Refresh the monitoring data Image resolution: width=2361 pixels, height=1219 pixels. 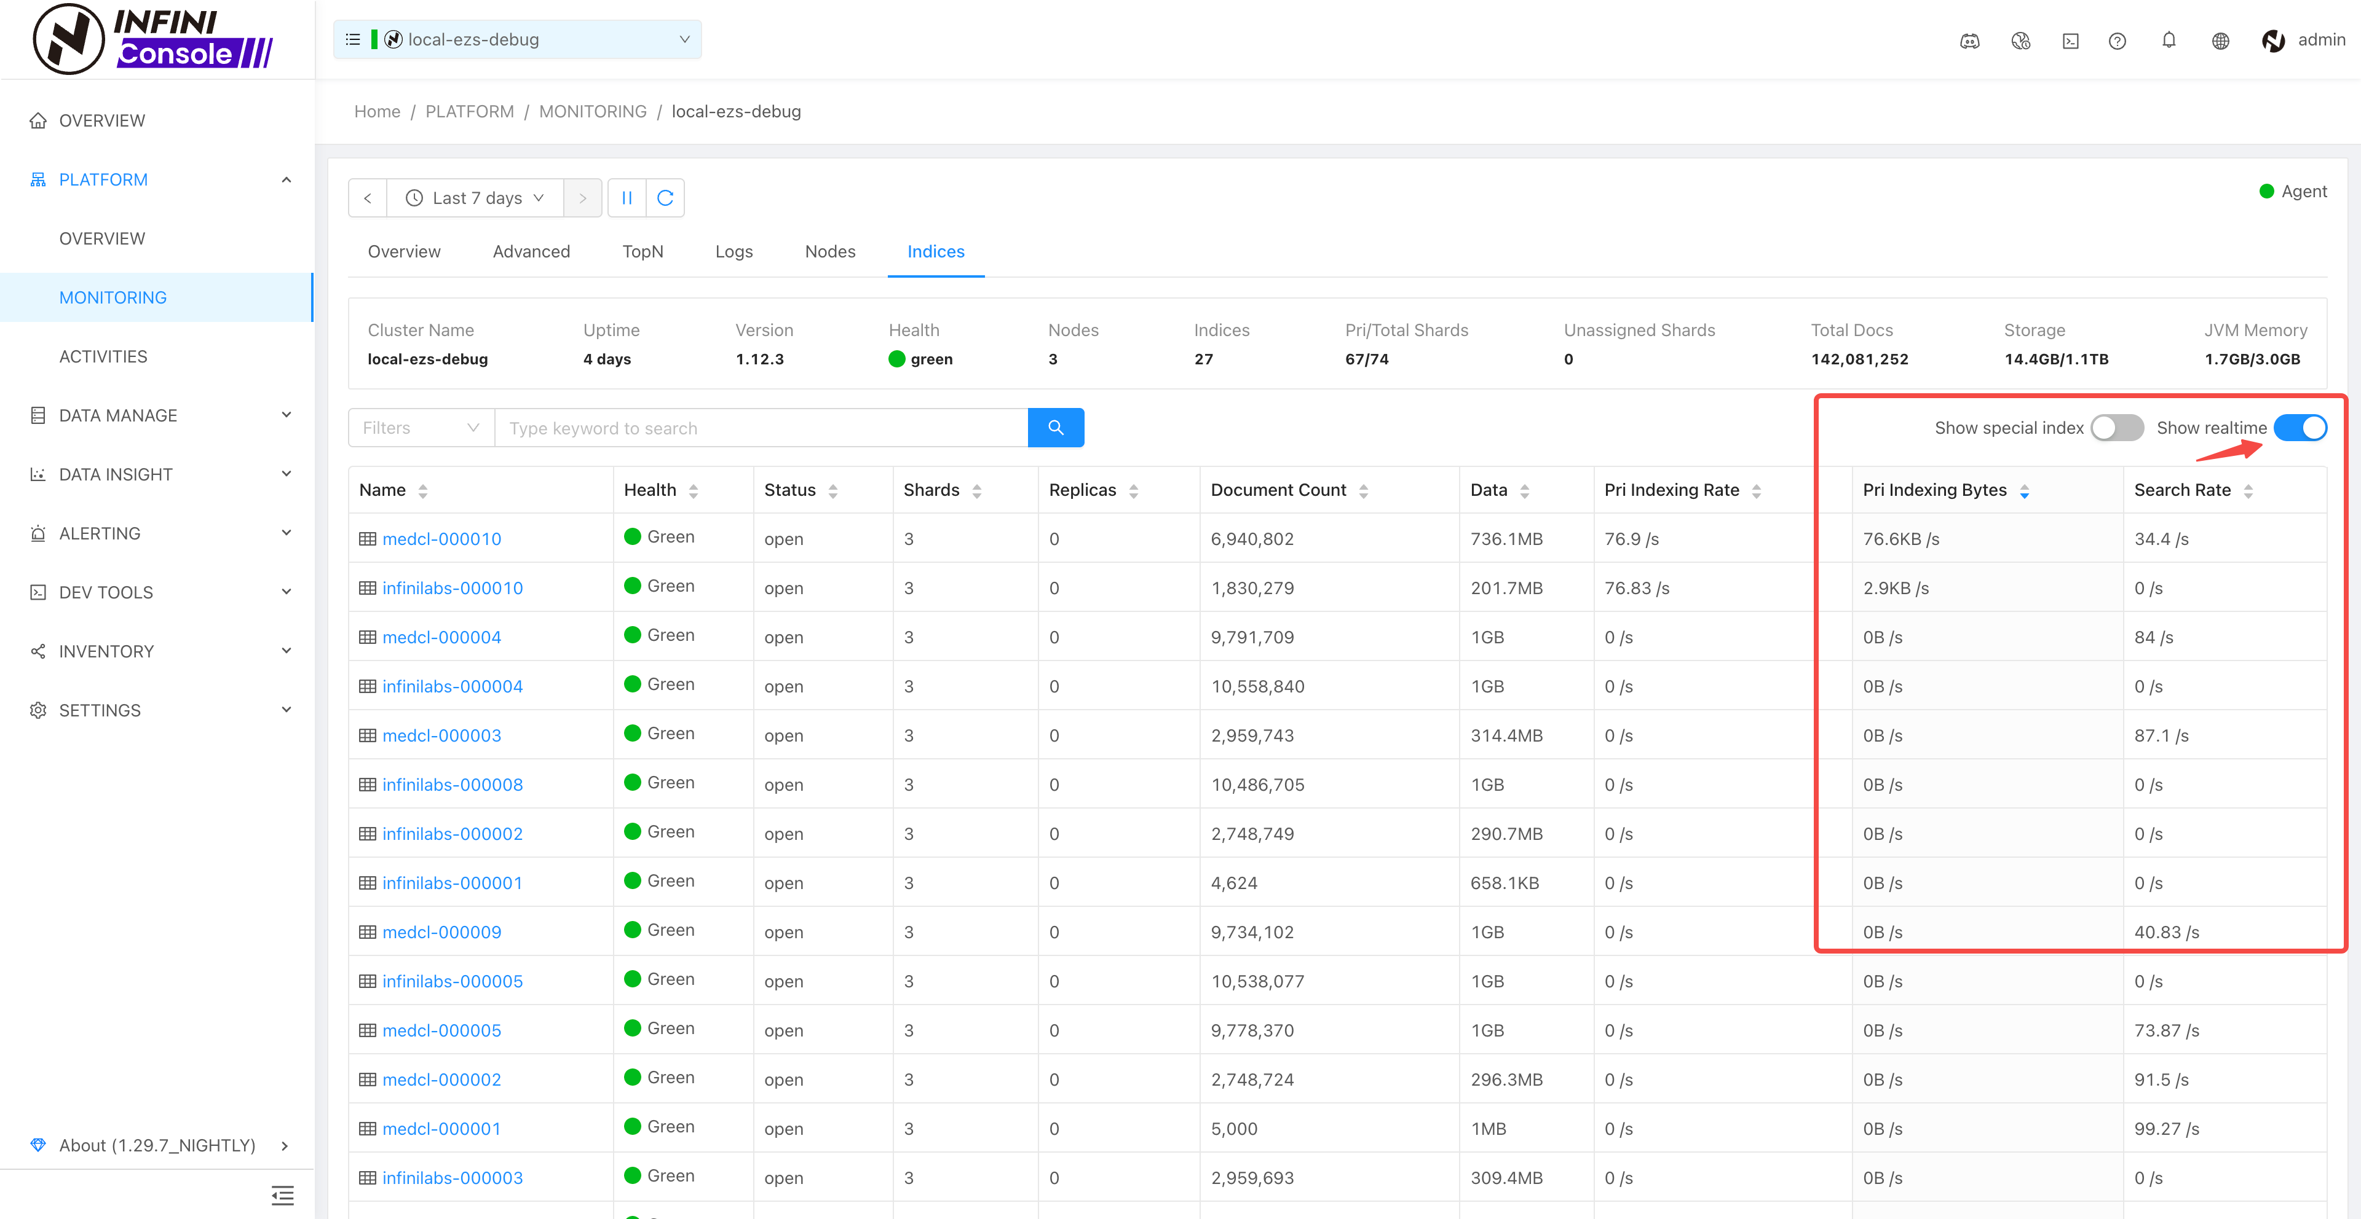(x=665, y=198)
